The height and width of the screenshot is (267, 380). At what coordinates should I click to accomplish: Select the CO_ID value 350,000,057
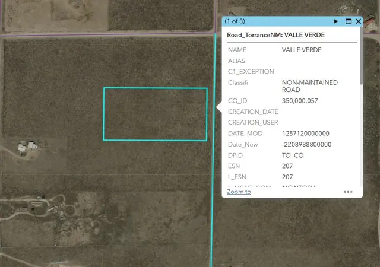(x=300, y=101)
